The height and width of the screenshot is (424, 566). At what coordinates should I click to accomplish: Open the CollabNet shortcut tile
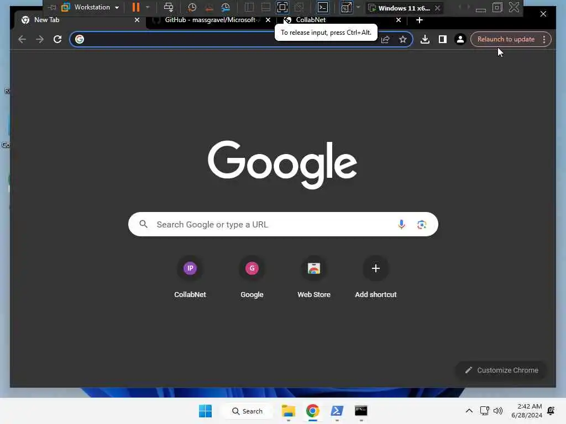coord(190,278)
